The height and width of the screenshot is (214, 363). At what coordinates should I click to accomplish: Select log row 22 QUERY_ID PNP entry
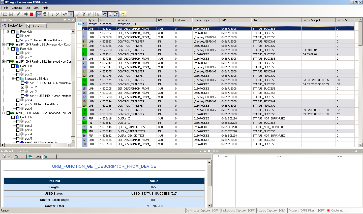(216, 118)
